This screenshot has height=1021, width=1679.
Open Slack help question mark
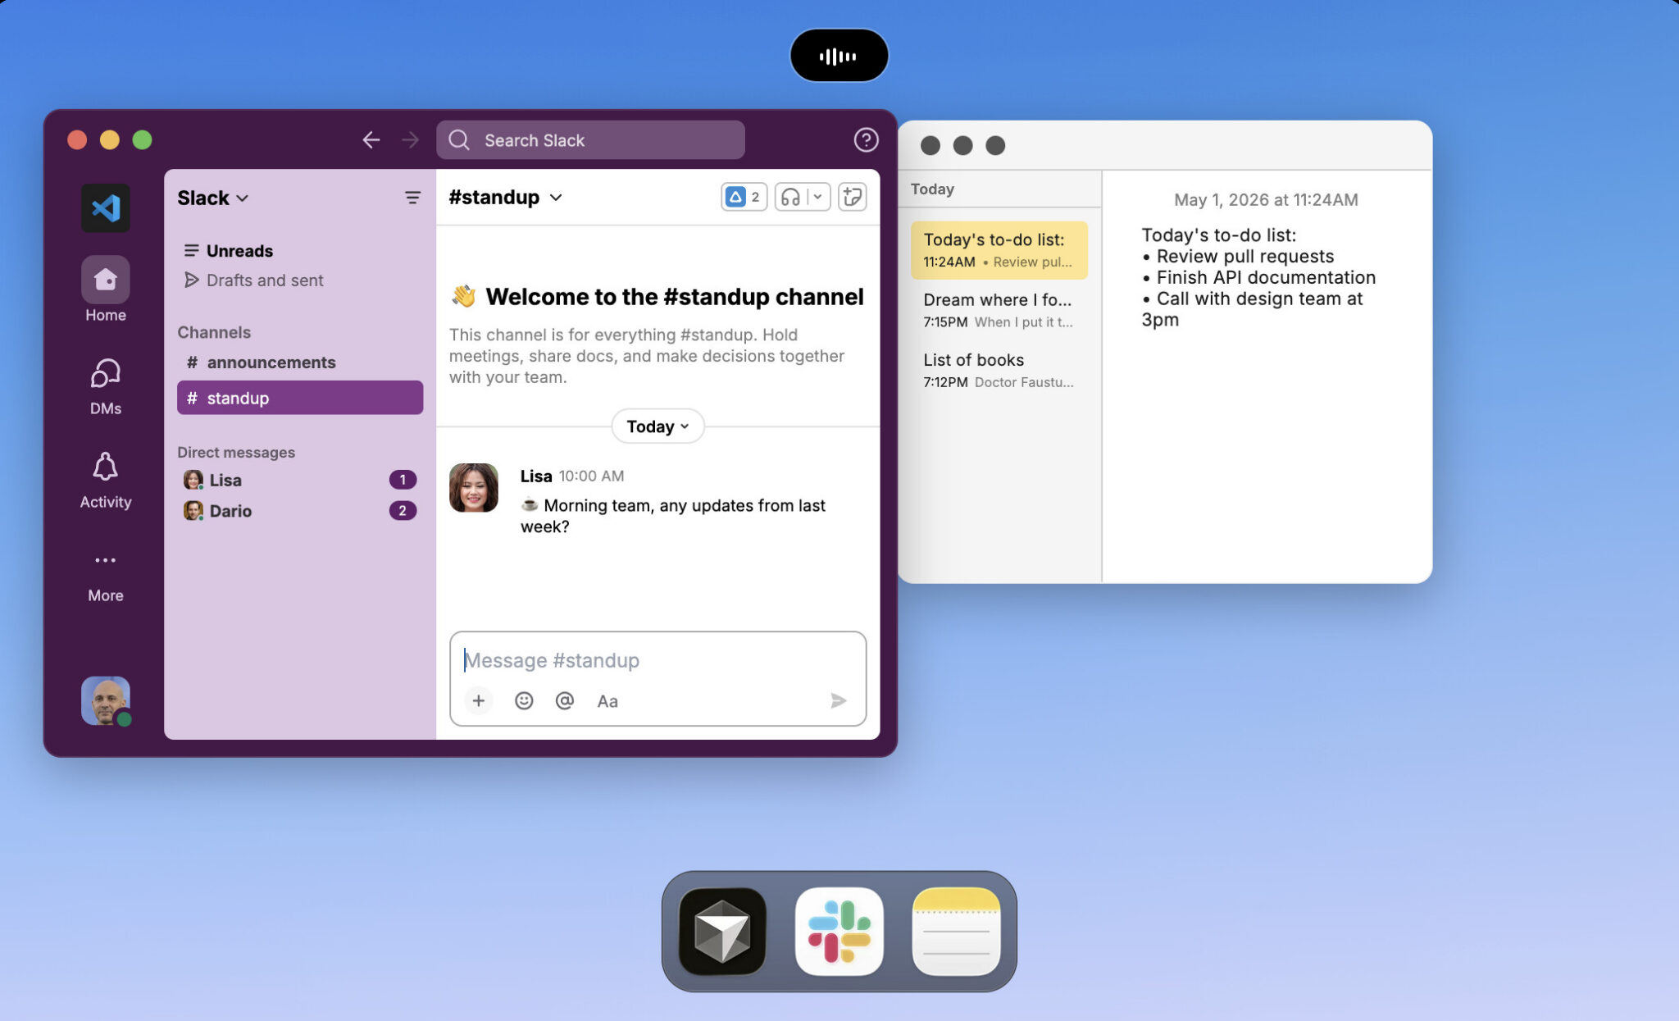[866, 140]
